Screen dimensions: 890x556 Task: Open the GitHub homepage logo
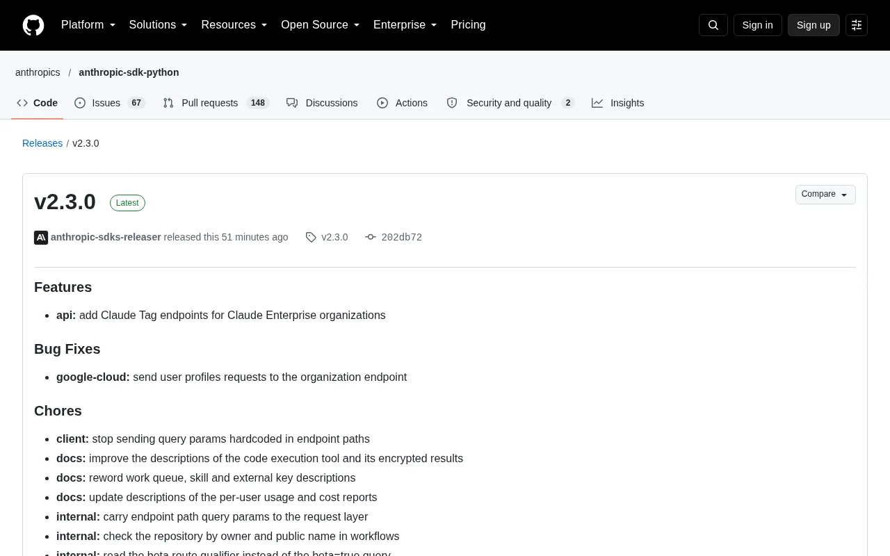pyautogui.click(x=33, y=25)
